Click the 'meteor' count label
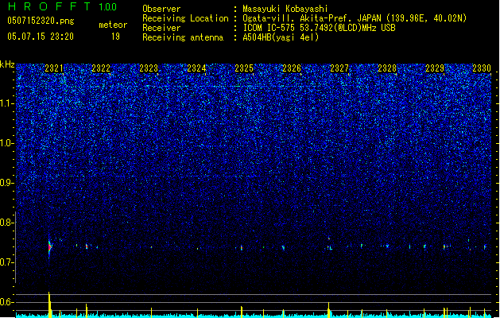Viewport: 500px width, 318px height. click(113, 25)
